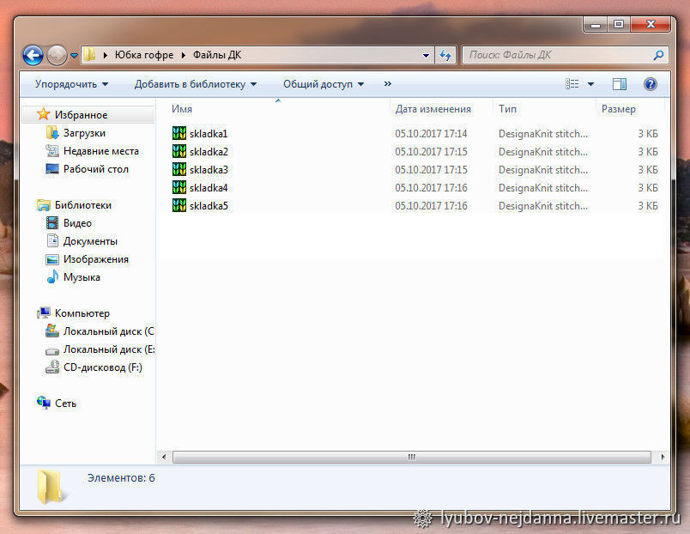Click the Документы page icon
Image resolution: width=690 pixels, height=534 pixels.
tap(52, 240)
